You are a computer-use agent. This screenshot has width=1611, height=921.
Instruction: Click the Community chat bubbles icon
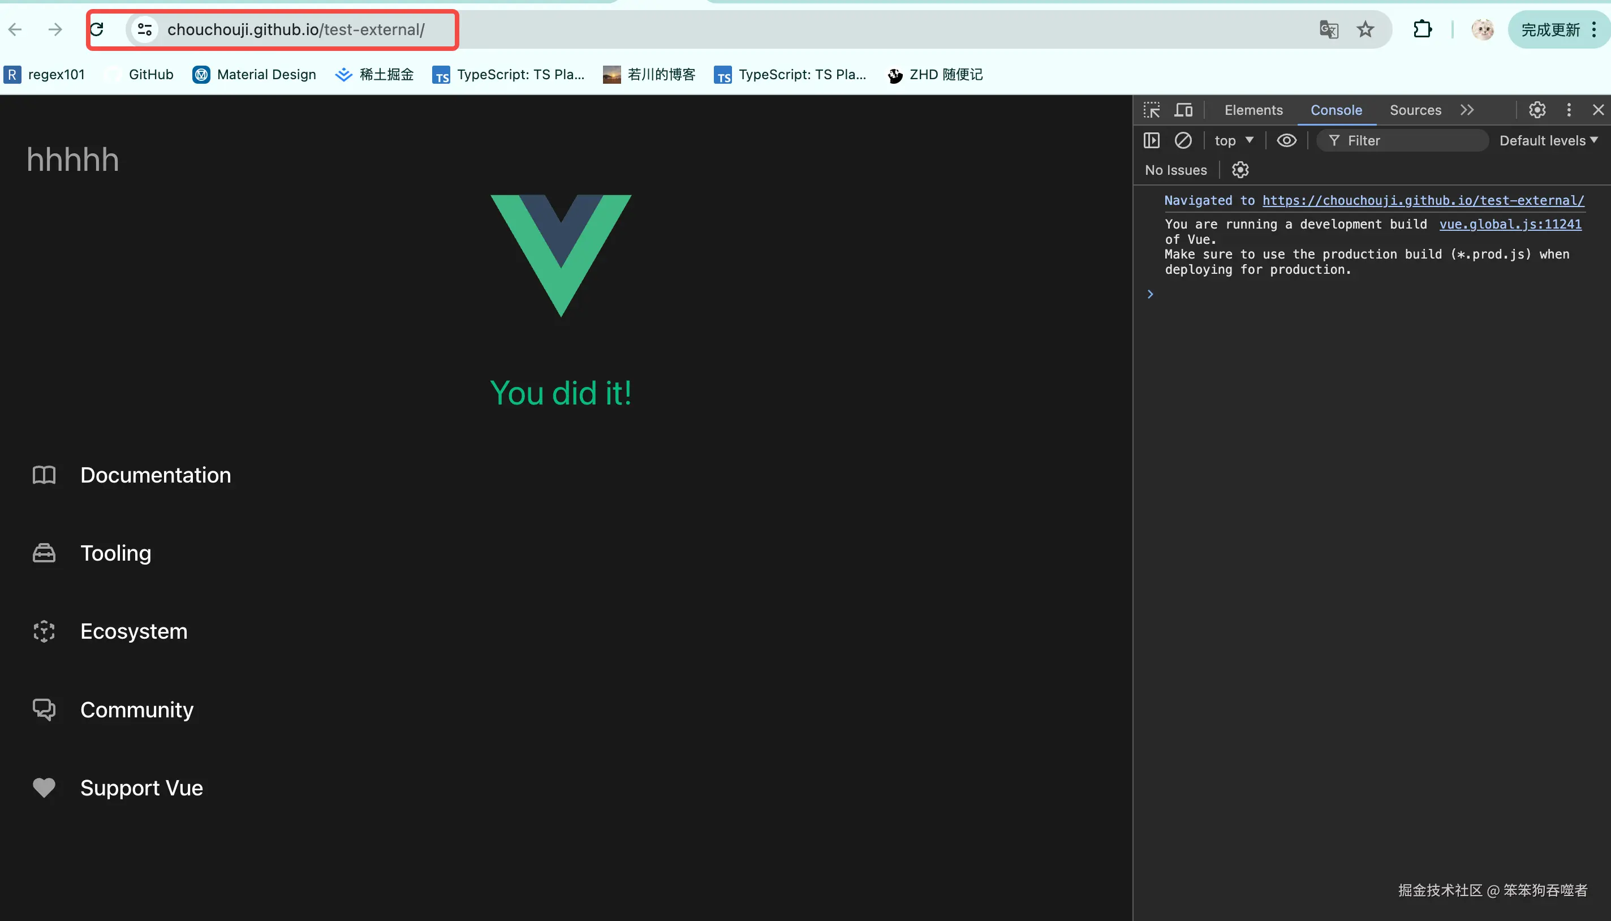click(44, 710)
